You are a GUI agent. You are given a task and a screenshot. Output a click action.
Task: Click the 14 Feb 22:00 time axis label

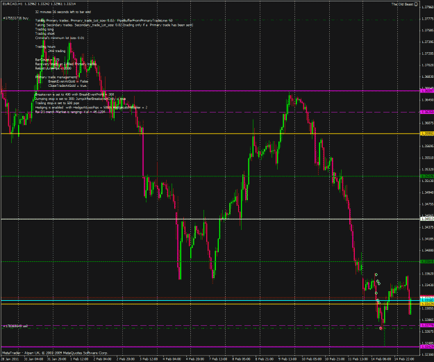404,359
